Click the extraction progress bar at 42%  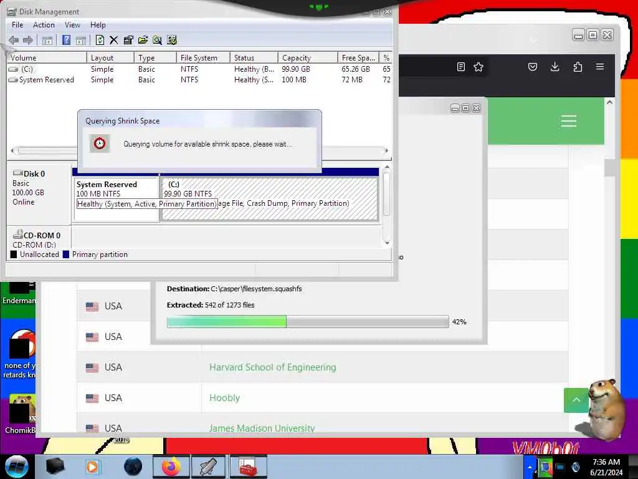(308, 321)
